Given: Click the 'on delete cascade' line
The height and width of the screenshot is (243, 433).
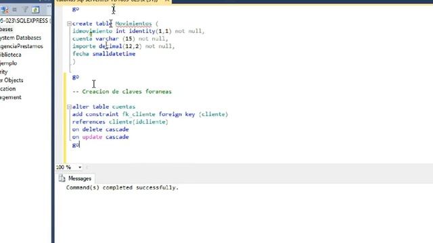Looking at the screenshot, I should coord(101,129).
